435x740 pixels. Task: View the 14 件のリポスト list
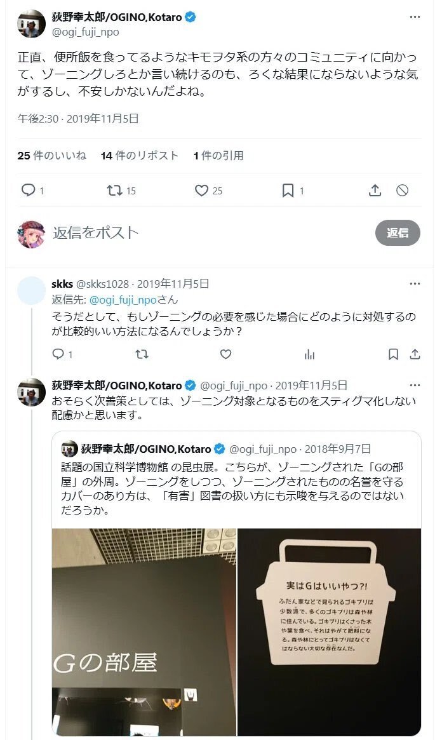(140, 155)
